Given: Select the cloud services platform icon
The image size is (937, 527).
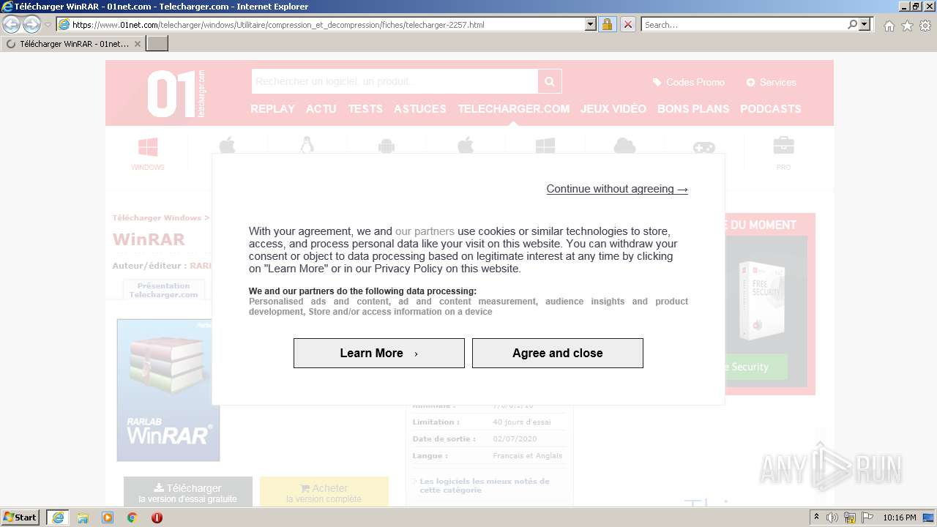Looking at the screenshot, I should tap(624, 146).
